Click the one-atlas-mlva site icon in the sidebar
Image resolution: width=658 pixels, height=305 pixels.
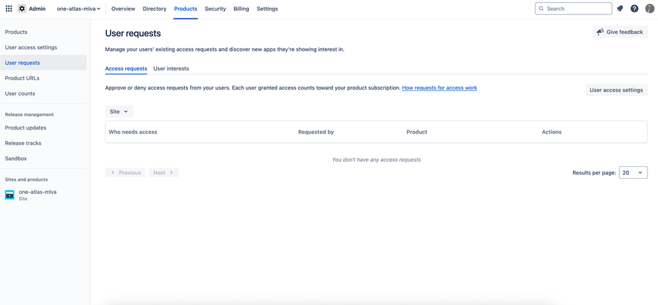pyautogui.click(x=10, y=195)
